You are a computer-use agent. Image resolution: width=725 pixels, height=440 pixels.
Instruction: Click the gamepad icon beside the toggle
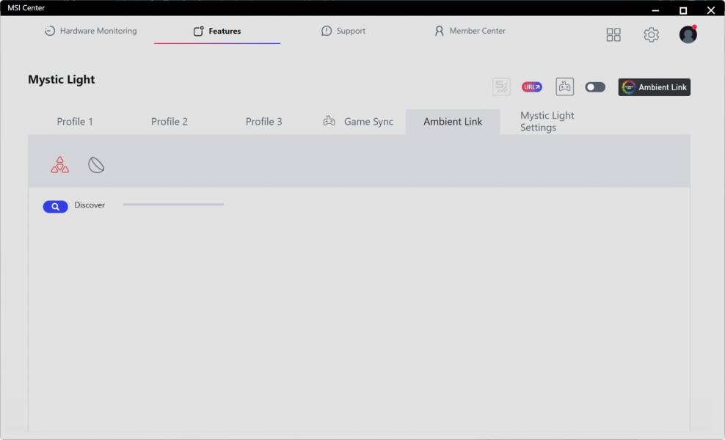(564, 87)
